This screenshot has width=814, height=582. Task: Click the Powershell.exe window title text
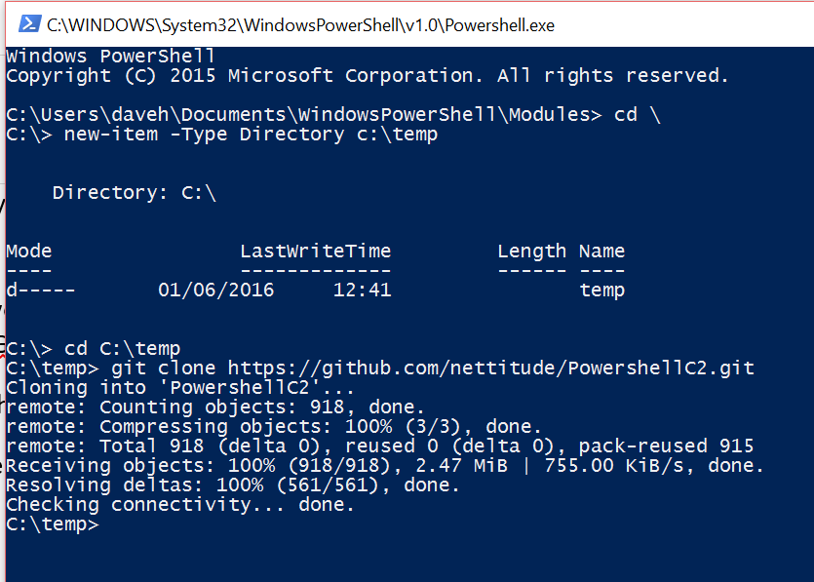pos(300,25)
